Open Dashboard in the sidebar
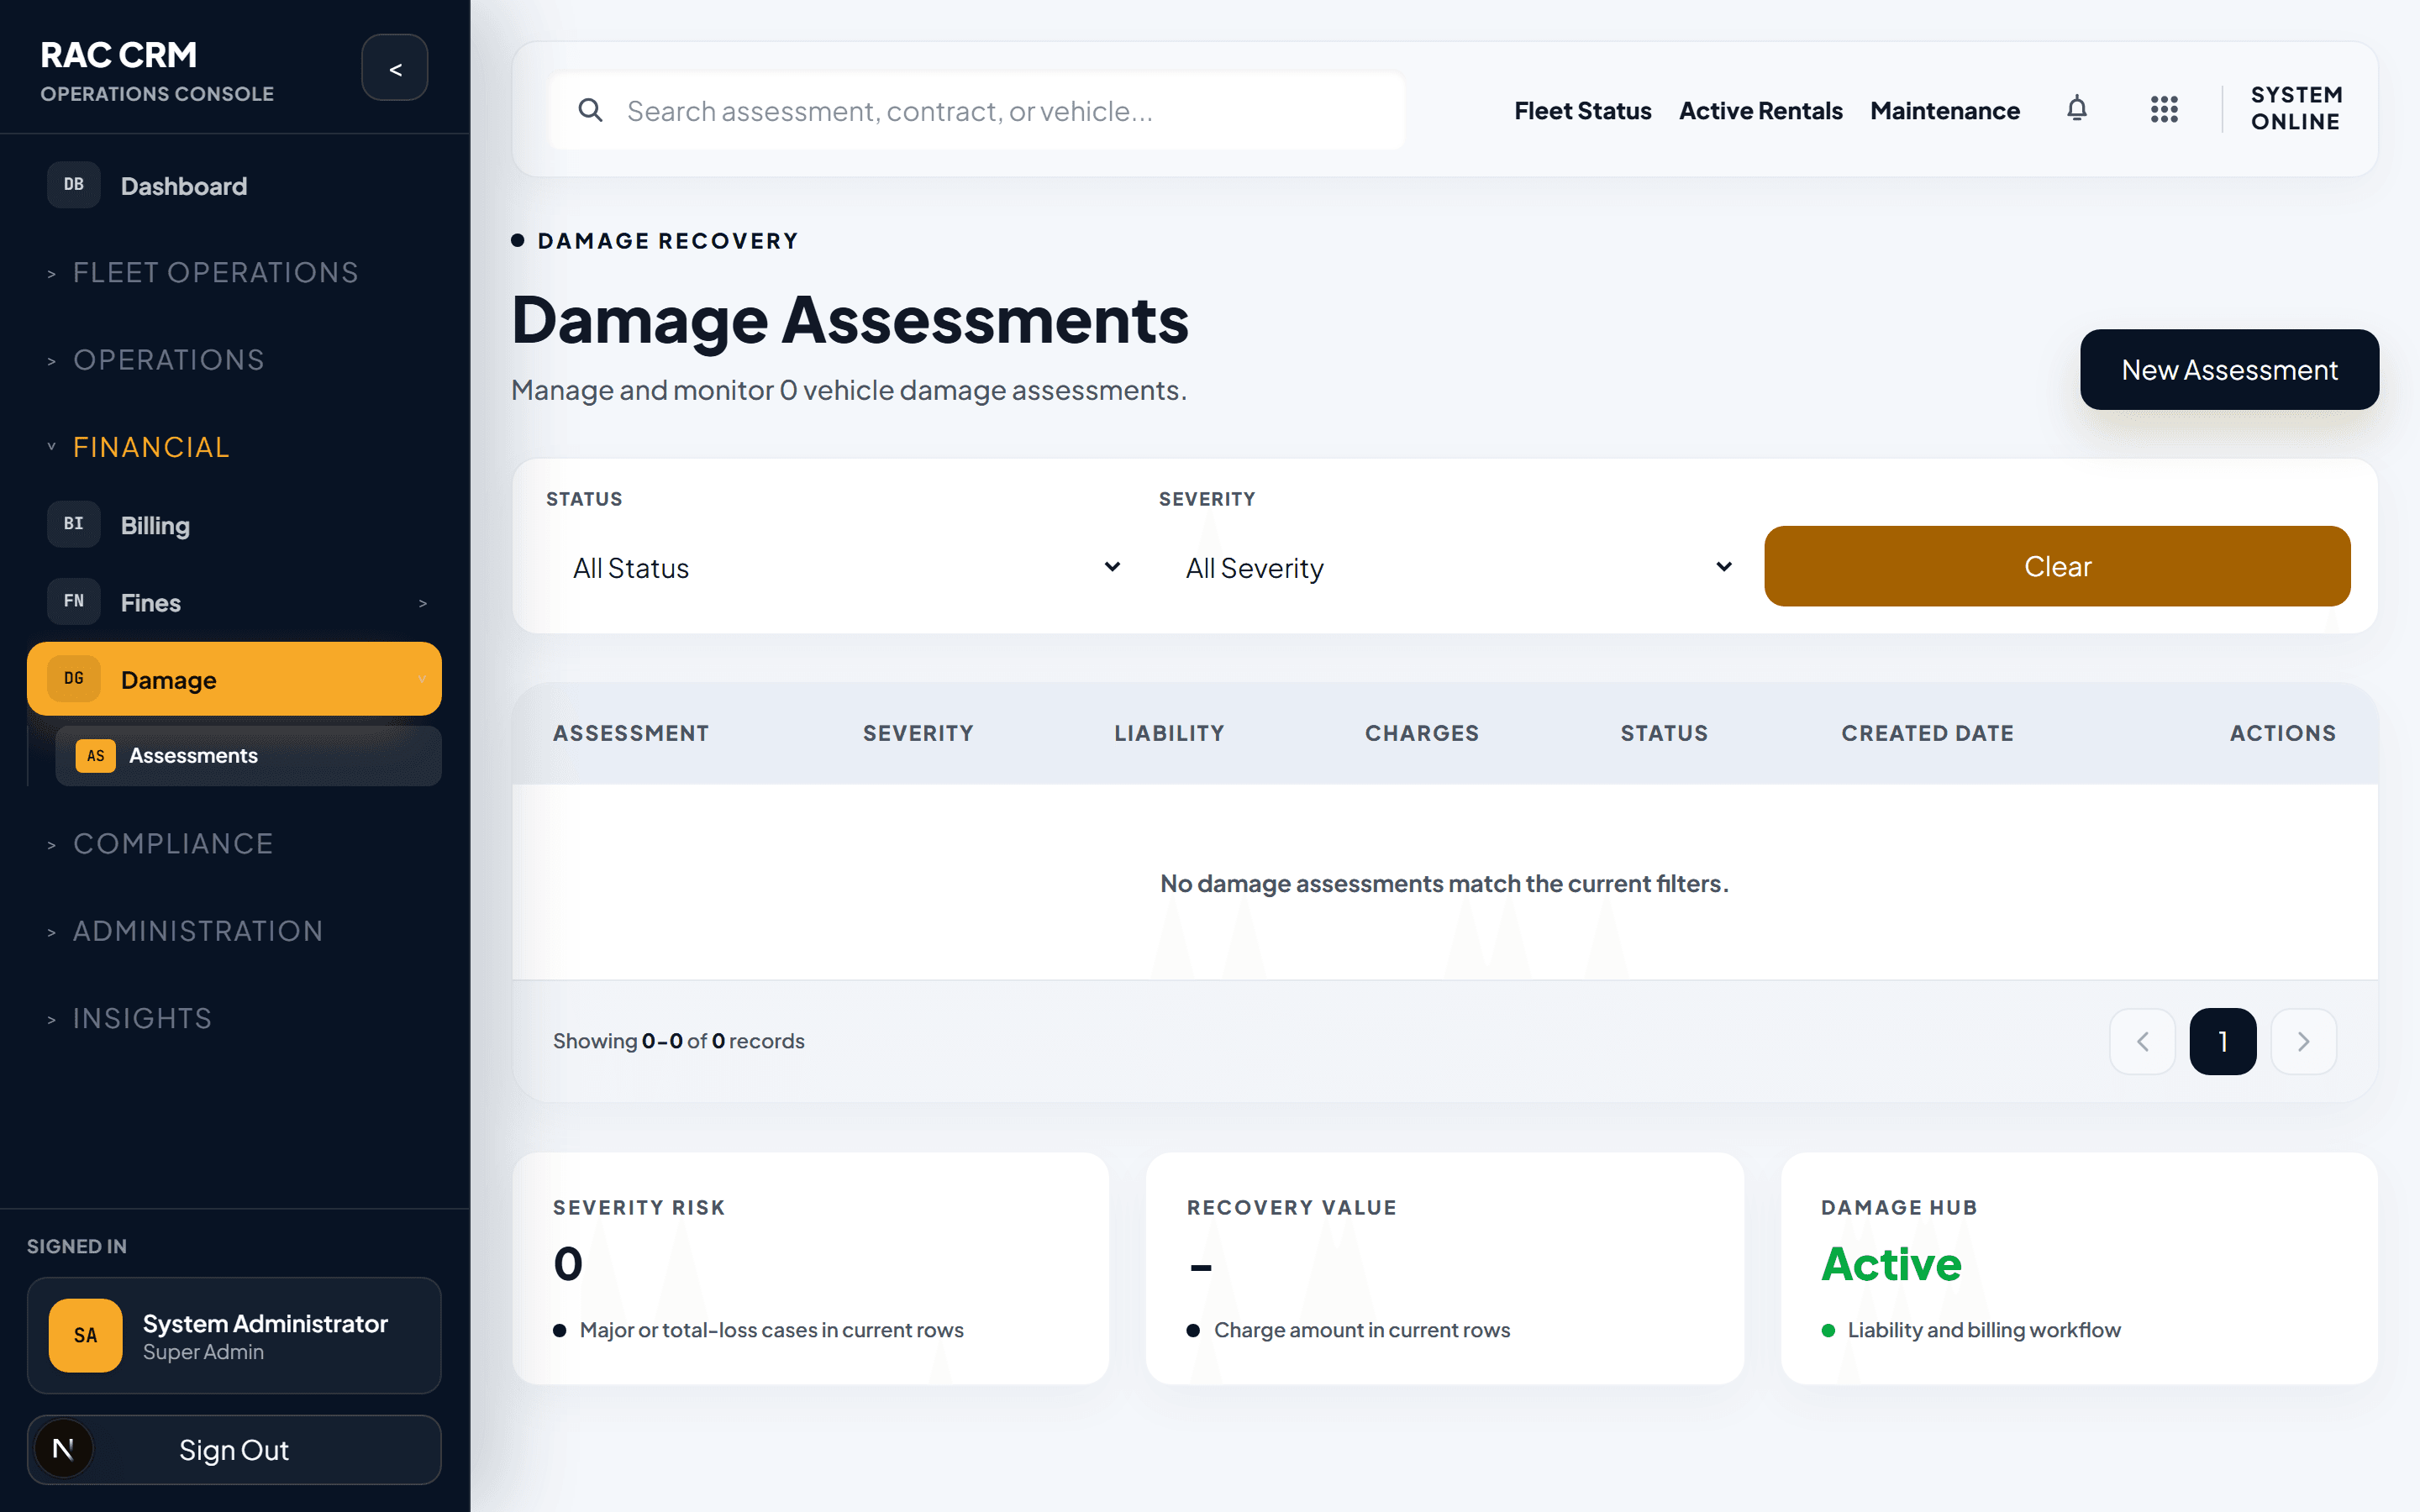 pos(235,185)
